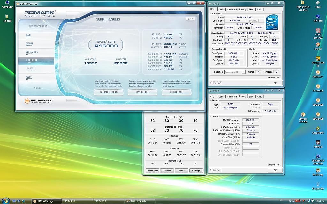
Task: Open CINEBENCH R10 64Bit shortcut
Action: click(x=318, y=159)
